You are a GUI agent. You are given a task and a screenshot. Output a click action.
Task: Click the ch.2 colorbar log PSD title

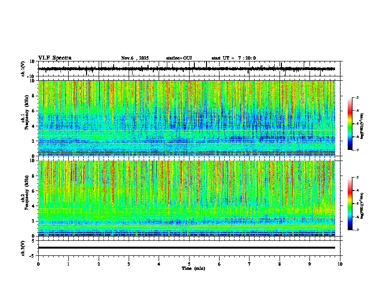tap(362, 206)
